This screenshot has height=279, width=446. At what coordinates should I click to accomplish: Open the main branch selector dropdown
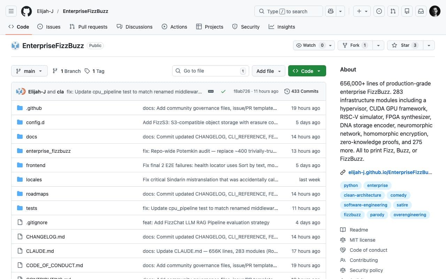pos(29,71)
